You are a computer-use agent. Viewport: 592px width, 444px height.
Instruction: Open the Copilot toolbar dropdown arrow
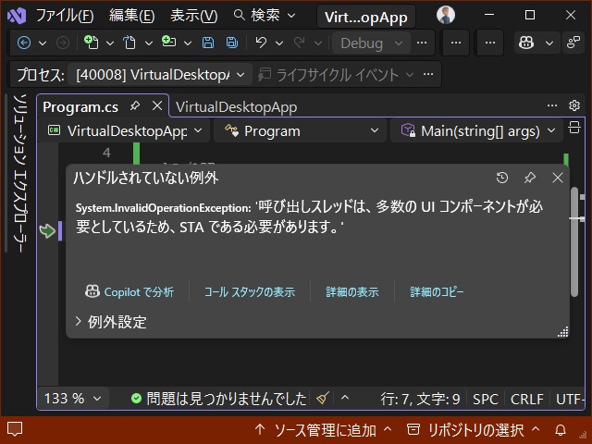(x=549, y=43)
